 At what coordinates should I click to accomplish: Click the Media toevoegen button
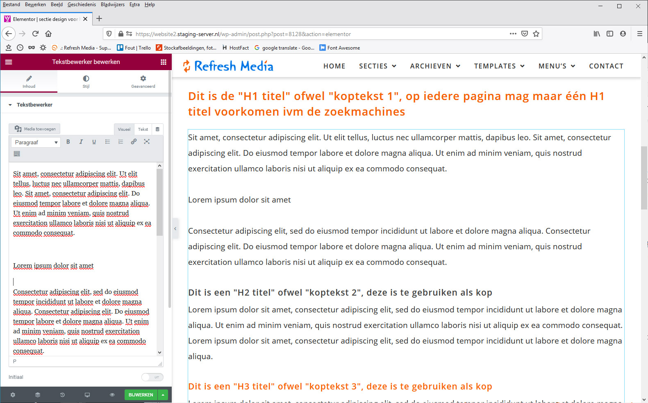click(x=35, y=129)
